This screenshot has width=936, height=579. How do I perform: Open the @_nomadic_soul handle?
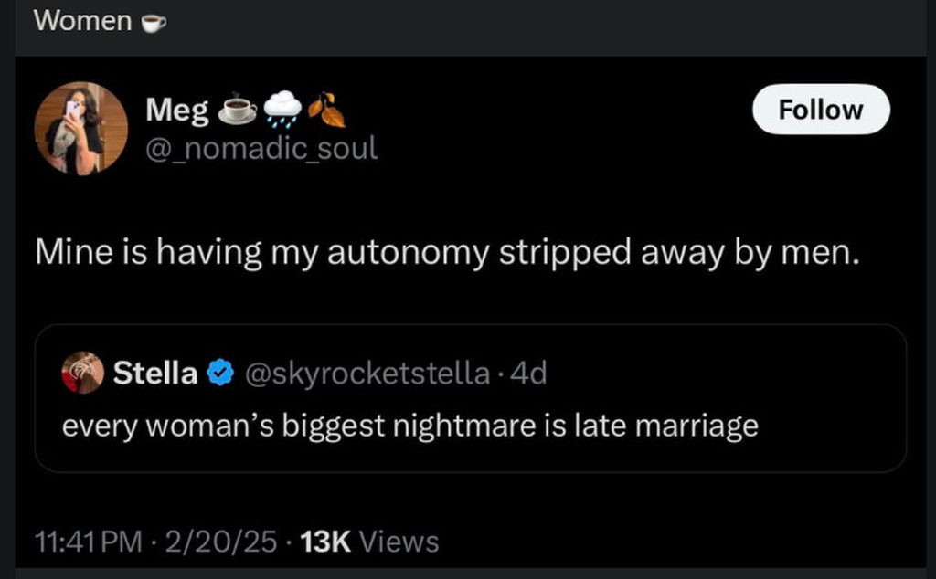coord(261,147)
